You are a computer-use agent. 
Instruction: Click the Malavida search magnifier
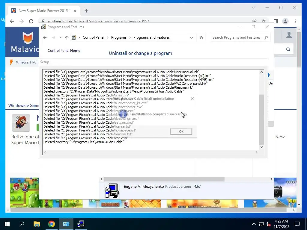tap(288, 49)
